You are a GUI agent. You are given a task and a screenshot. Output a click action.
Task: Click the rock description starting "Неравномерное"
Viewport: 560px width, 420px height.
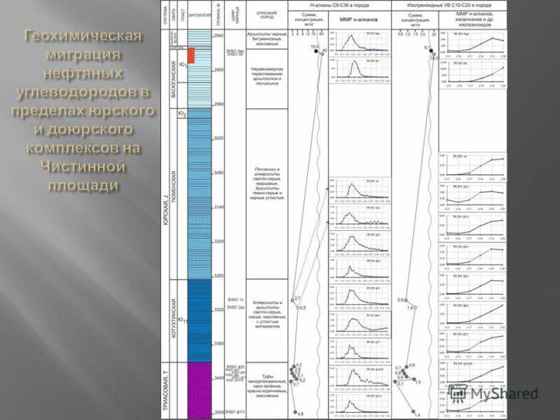267,76
